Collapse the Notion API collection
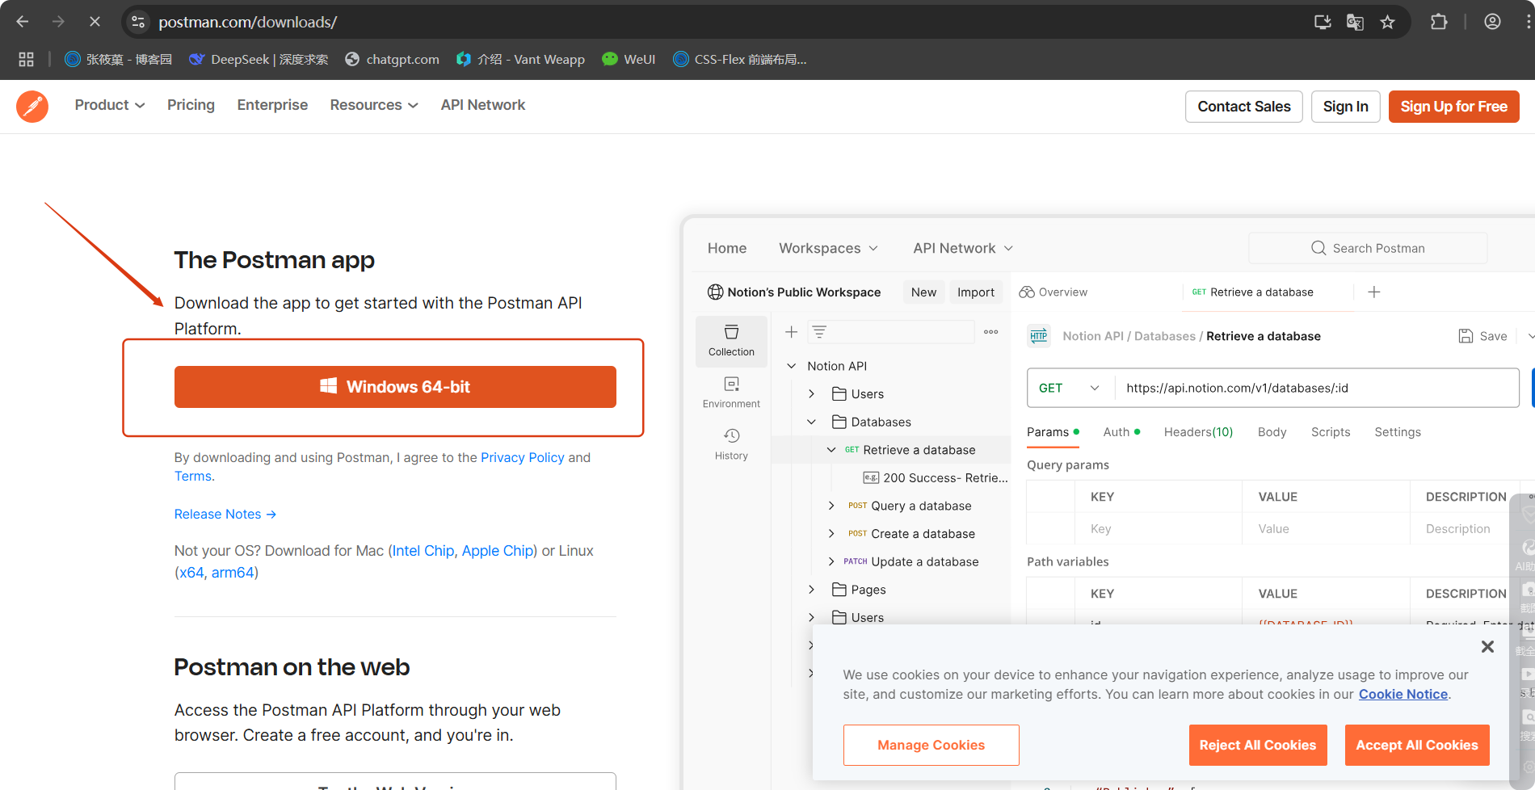This screenshot has width=1535, height=790. [x=792, y=366]
